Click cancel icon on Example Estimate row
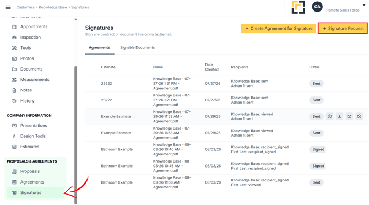The width and height of the screenshot is (369, 205). [x=359, y=116]
